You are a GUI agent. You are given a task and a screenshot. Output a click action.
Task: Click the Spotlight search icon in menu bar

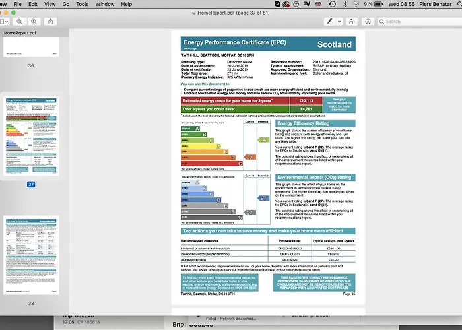pyautogui.click(x=459, y=4)
